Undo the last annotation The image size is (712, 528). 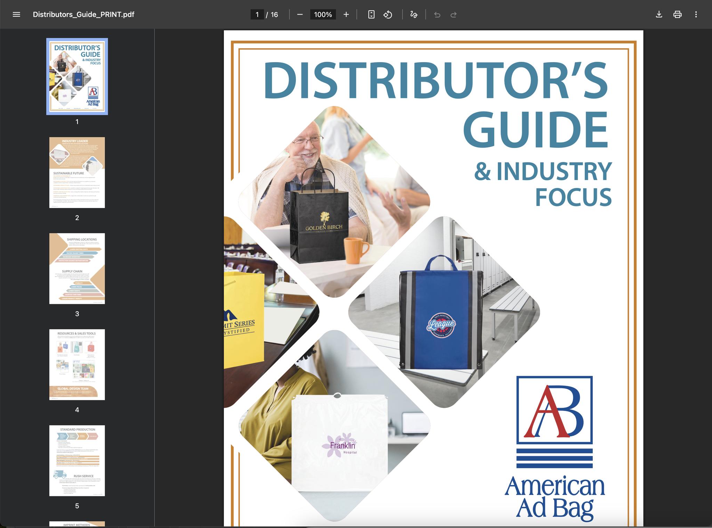pos(437,15)
